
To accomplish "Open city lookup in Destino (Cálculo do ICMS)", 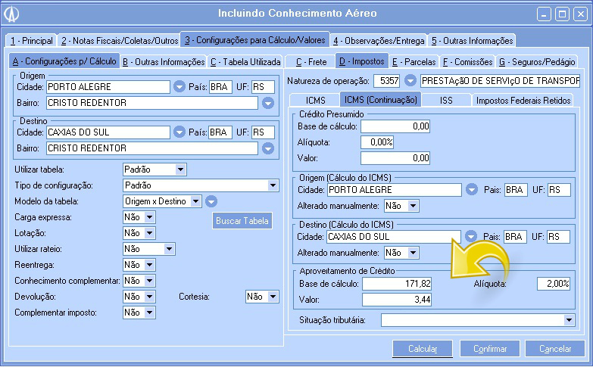I will [x=471, y=237].
